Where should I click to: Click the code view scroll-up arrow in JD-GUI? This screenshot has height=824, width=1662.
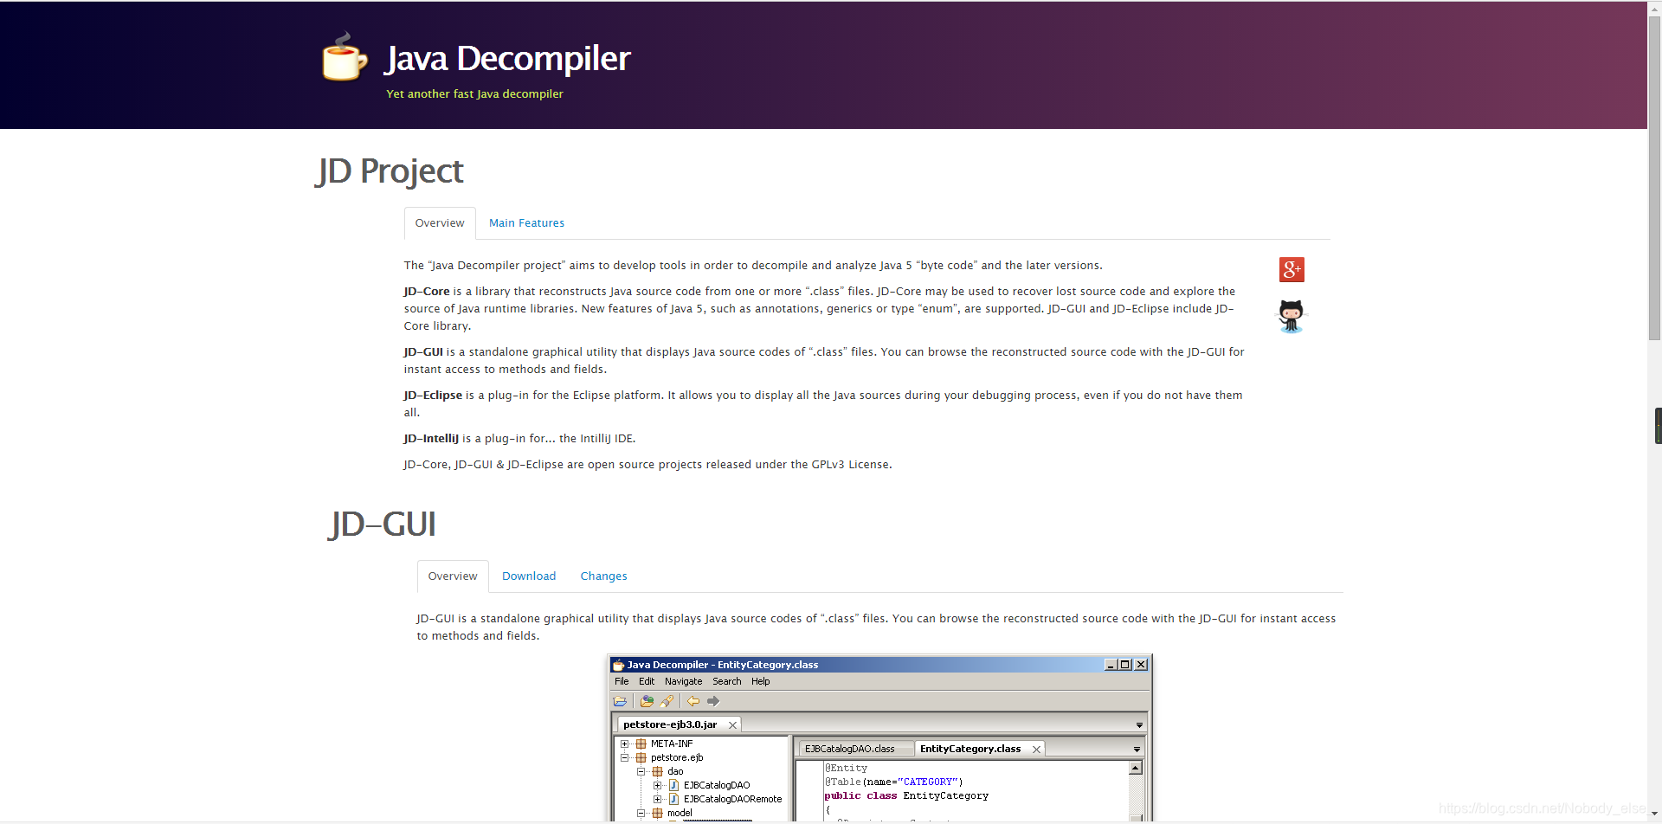[x=1136, y=768]
